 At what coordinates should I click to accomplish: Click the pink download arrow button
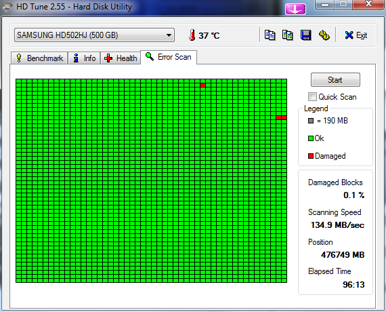point(295,9)
